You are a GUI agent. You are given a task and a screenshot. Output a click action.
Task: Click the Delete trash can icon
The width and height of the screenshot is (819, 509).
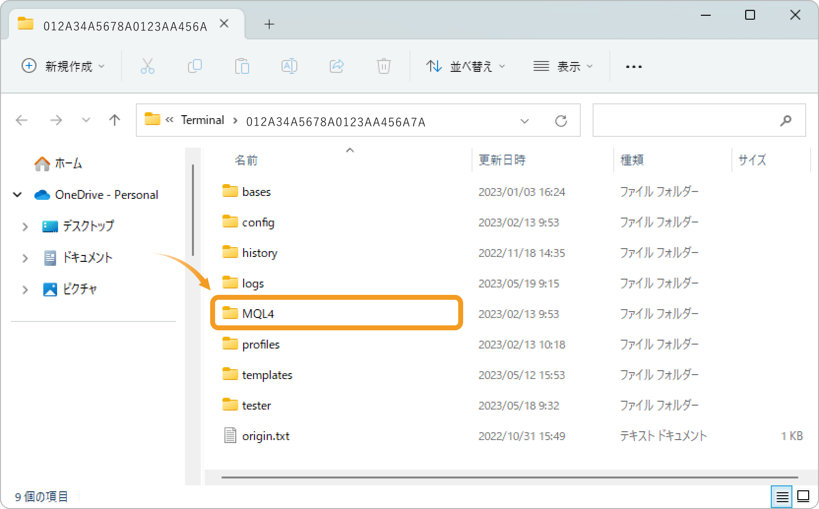(383, 66)
